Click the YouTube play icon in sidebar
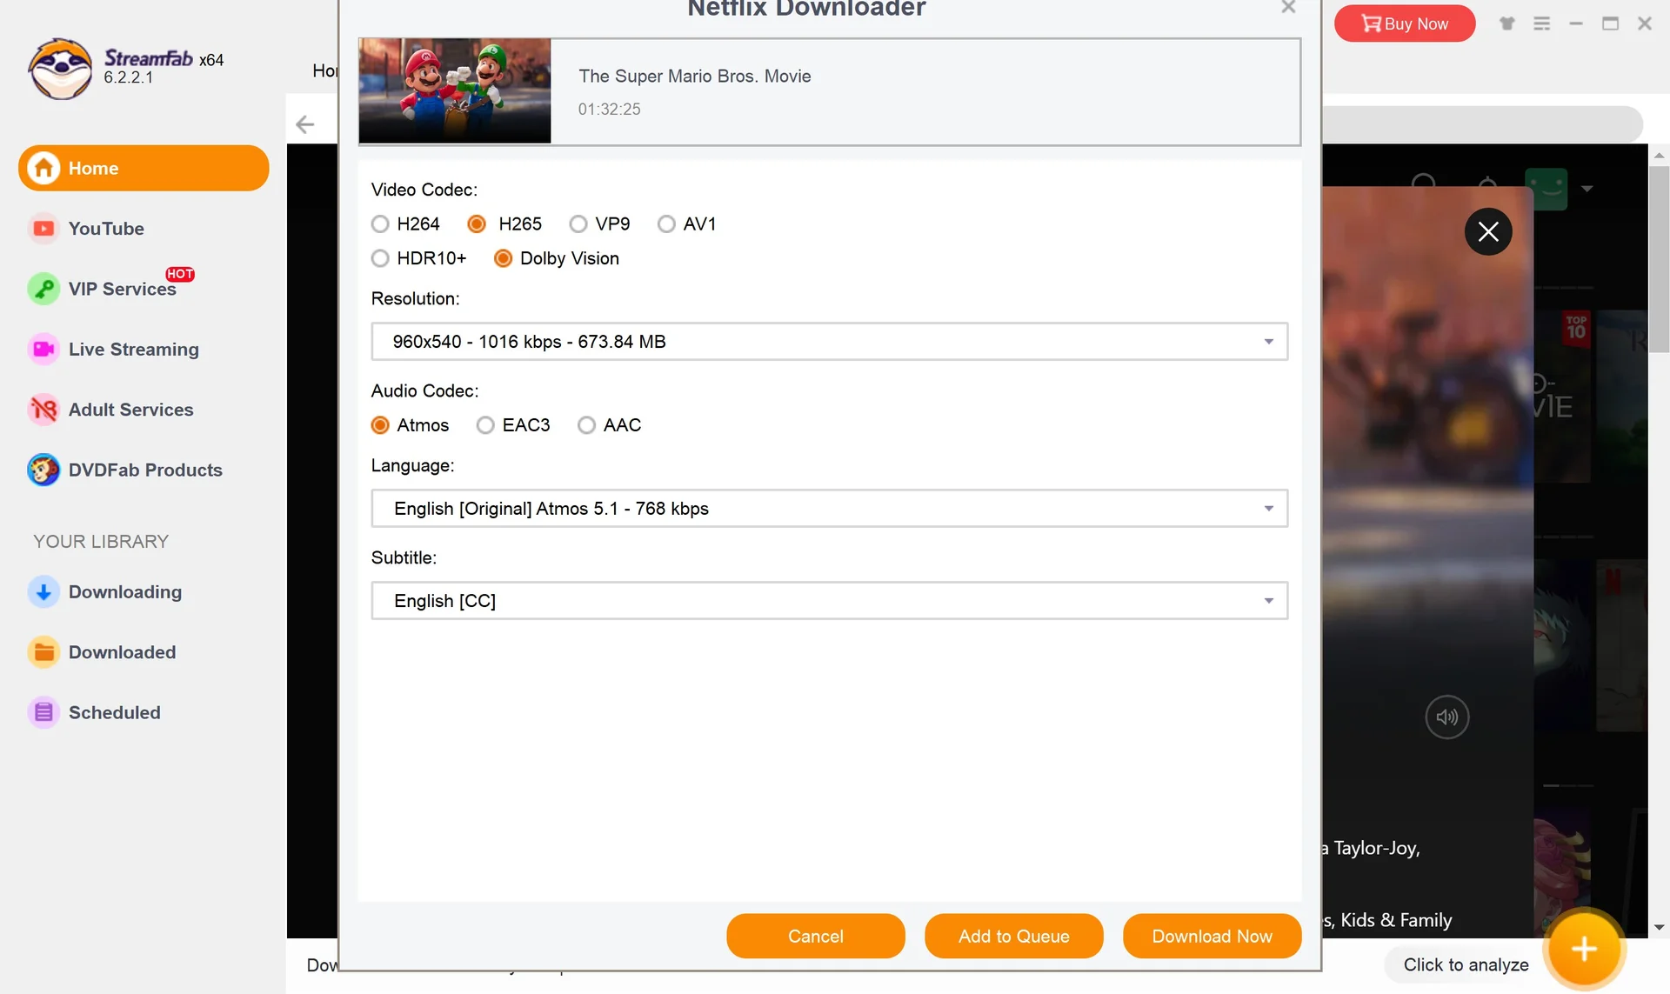Screen dimensions: 1670x994 click(43, 229)
